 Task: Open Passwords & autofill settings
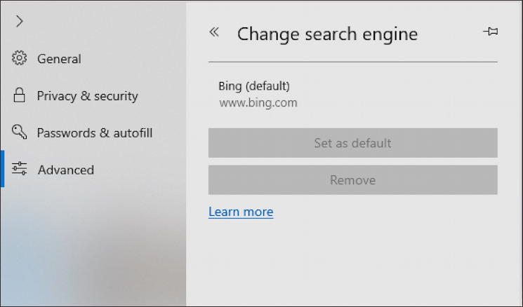(x=95, y=133)
